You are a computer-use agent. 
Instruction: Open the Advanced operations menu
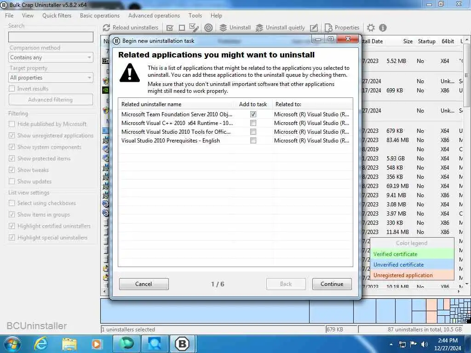pos(154,16)
